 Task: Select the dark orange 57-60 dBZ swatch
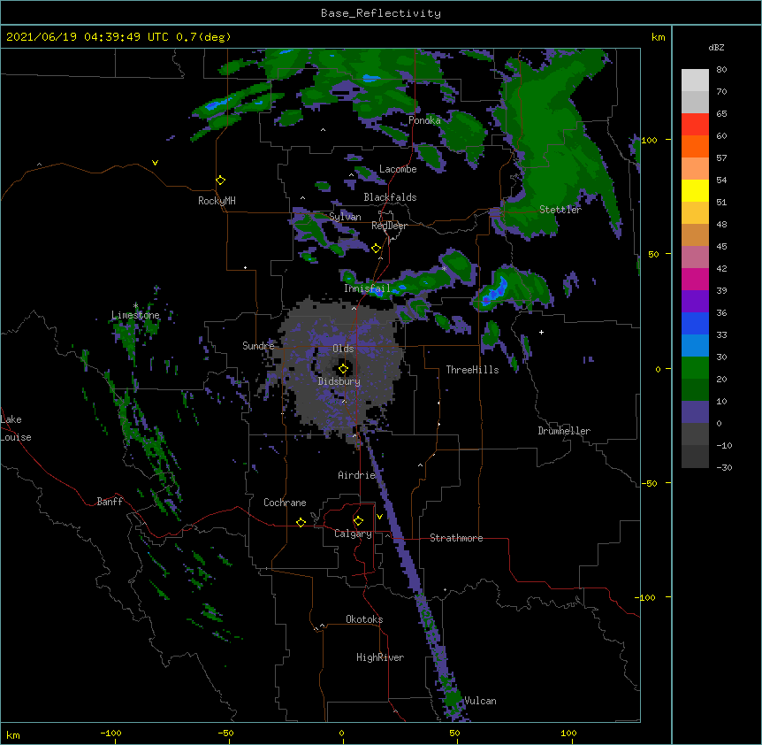click(x=695, y=146)
